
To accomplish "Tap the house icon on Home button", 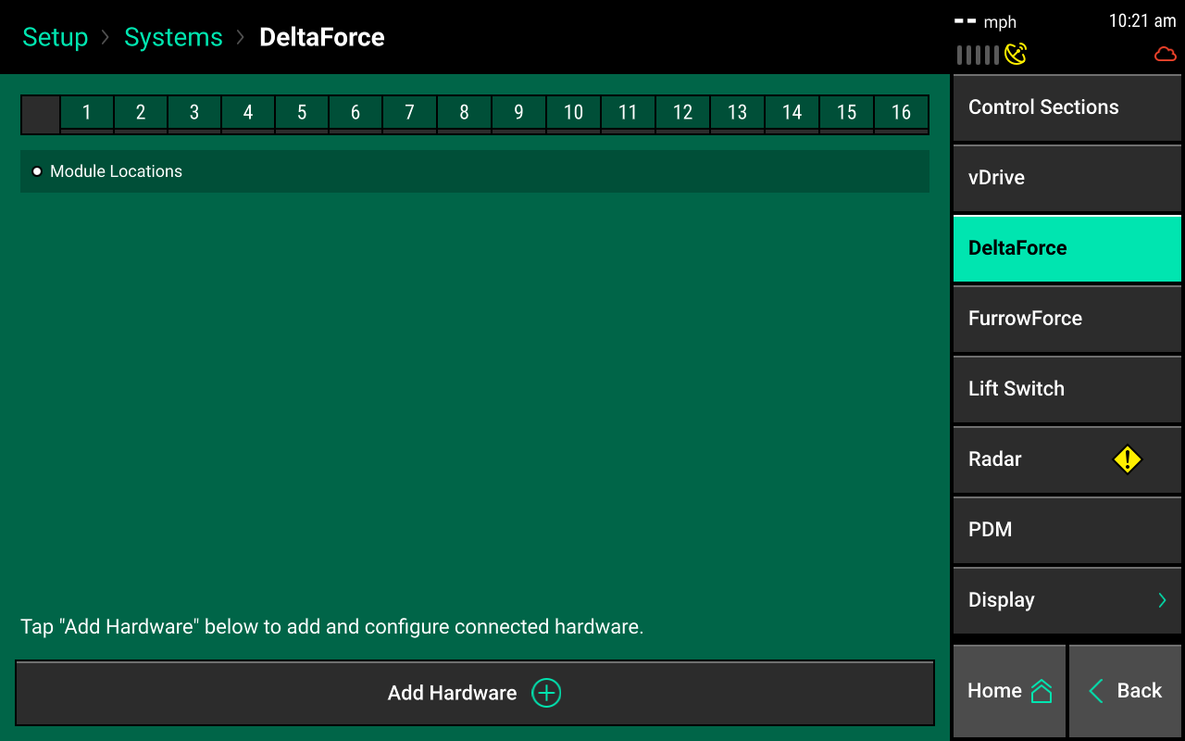I will tap(1042, 691).
